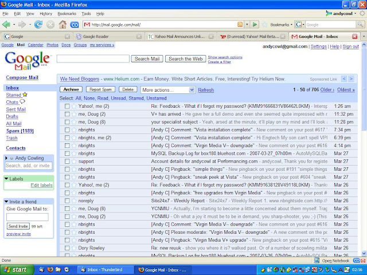Click the green Go arrow button
This screenshot has width=367, height=275.
coord(255,24)
